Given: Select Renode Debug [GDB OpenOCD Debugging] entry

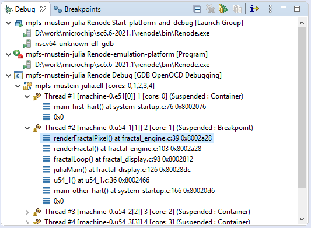Looking at the screenshot, I should pyautogui.click(x=124, y=76).
